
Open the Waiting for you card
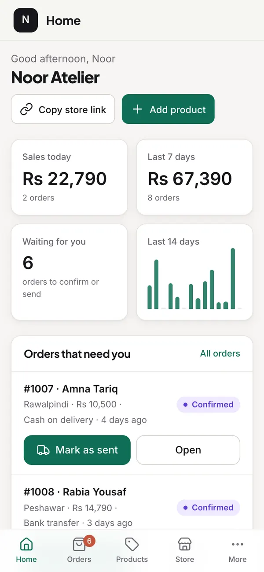click(69, 272)
